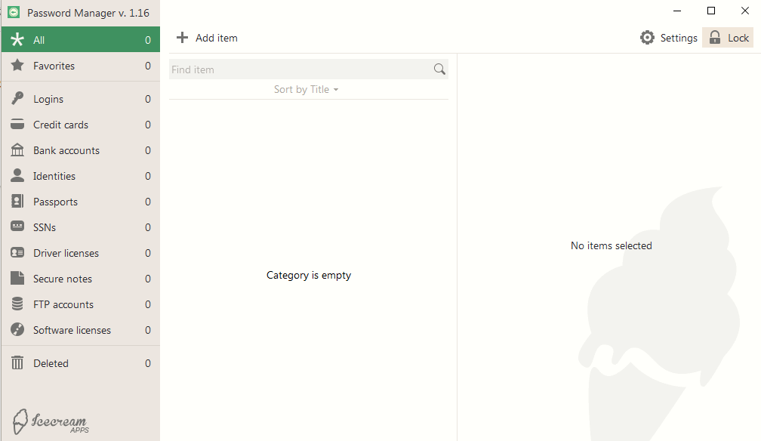Click the Bank accounts building icon

click(17, 150)
